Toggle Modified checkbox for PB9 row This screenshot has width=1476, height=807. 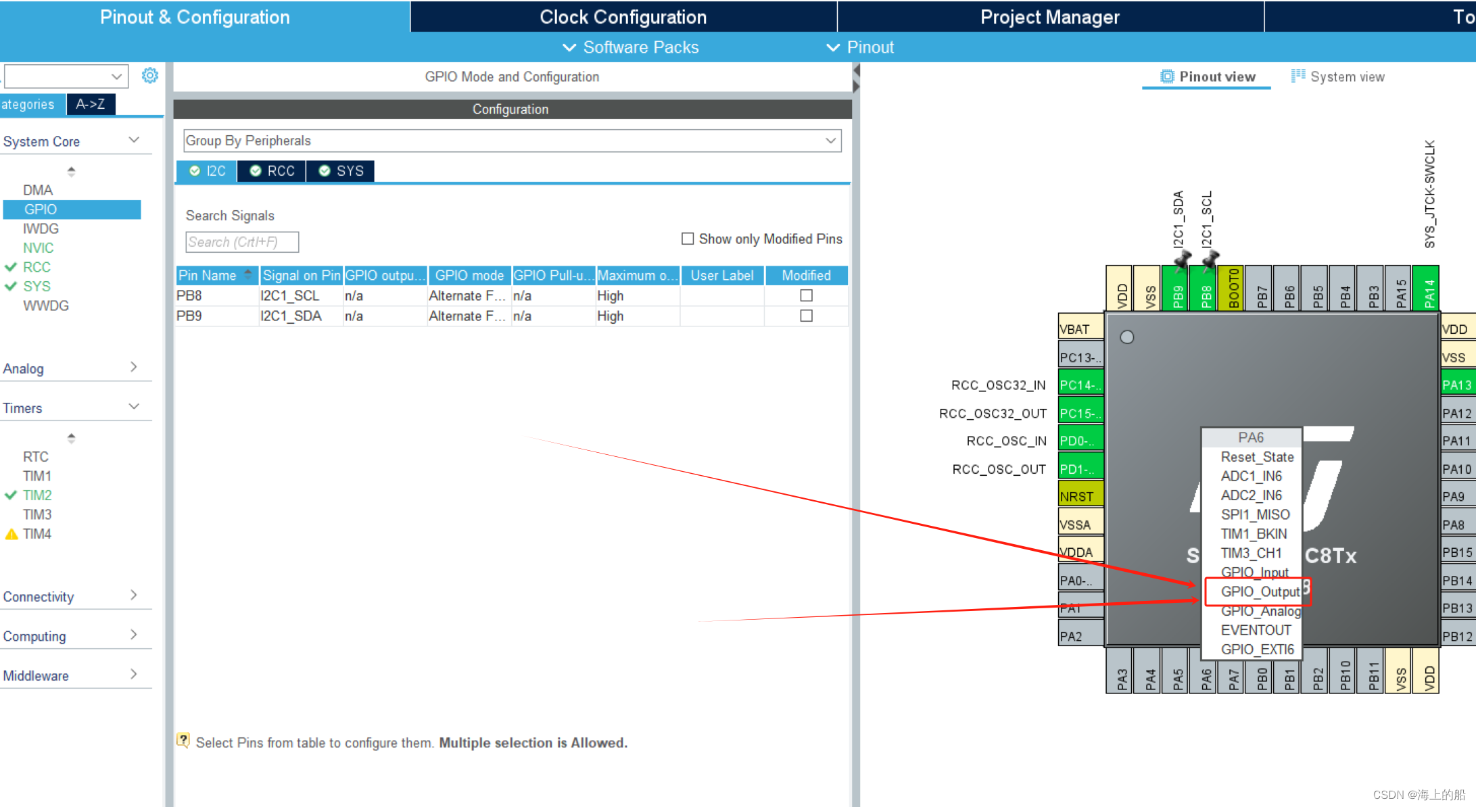click(806, 316)
